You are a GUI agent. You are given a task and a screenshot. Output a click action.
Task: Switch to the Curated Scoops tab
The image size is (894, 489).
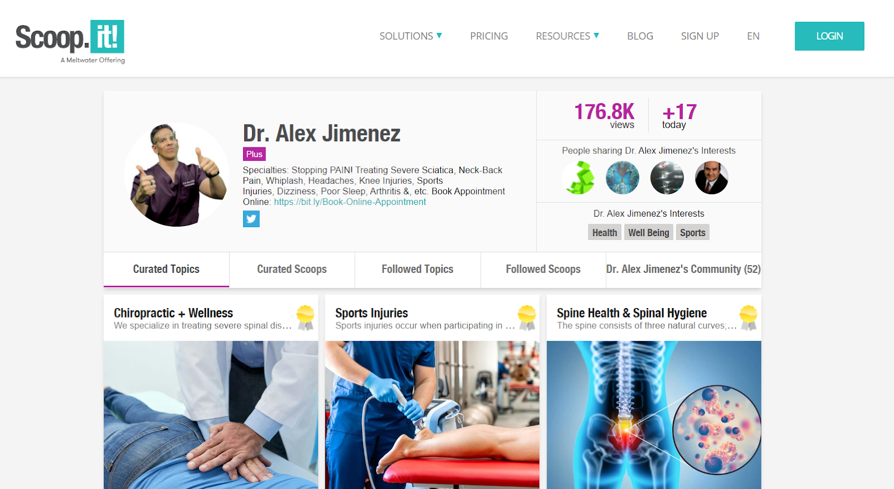pos(292,270)
